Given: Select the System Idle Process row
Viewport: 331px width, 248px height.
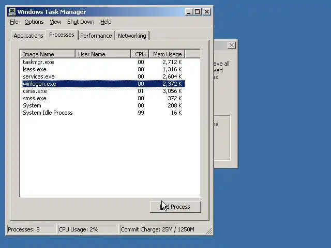Looking at the screenshot, I should (x=103, y=113).
